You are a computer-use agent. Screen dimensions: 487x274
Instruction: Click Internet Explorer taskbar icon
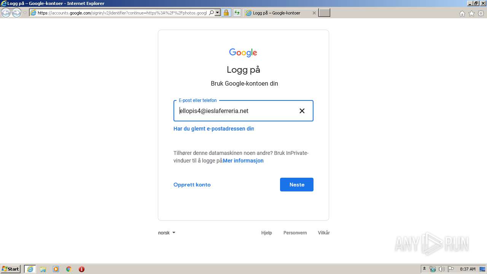tap(30, 269)
